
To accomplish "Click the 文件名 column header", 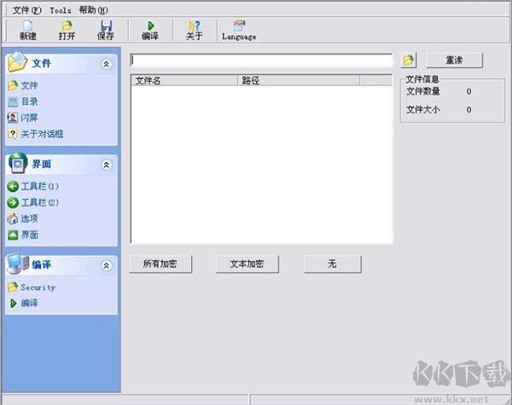I will click(x=184, y=80).
